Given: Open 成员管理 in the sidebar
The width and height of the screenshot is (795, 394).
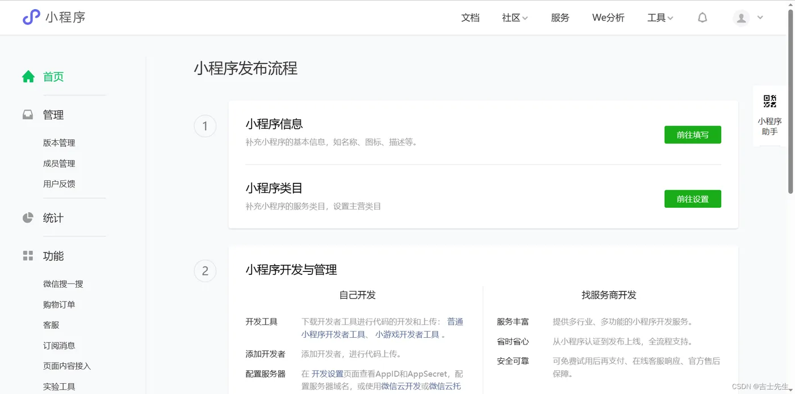Looking at the screenshot, I should coord(59,164).
